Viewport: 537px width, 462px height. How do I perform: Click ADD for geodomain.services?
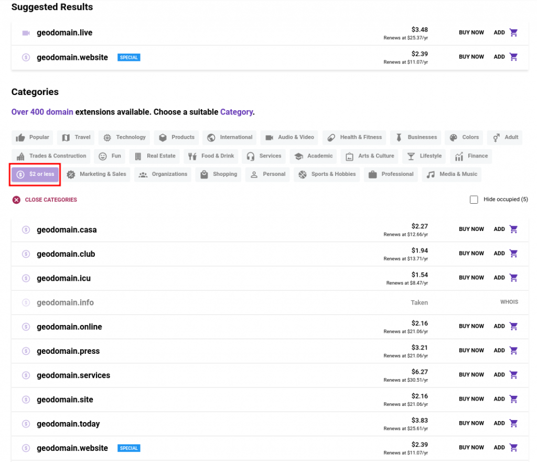click(499, 375)
